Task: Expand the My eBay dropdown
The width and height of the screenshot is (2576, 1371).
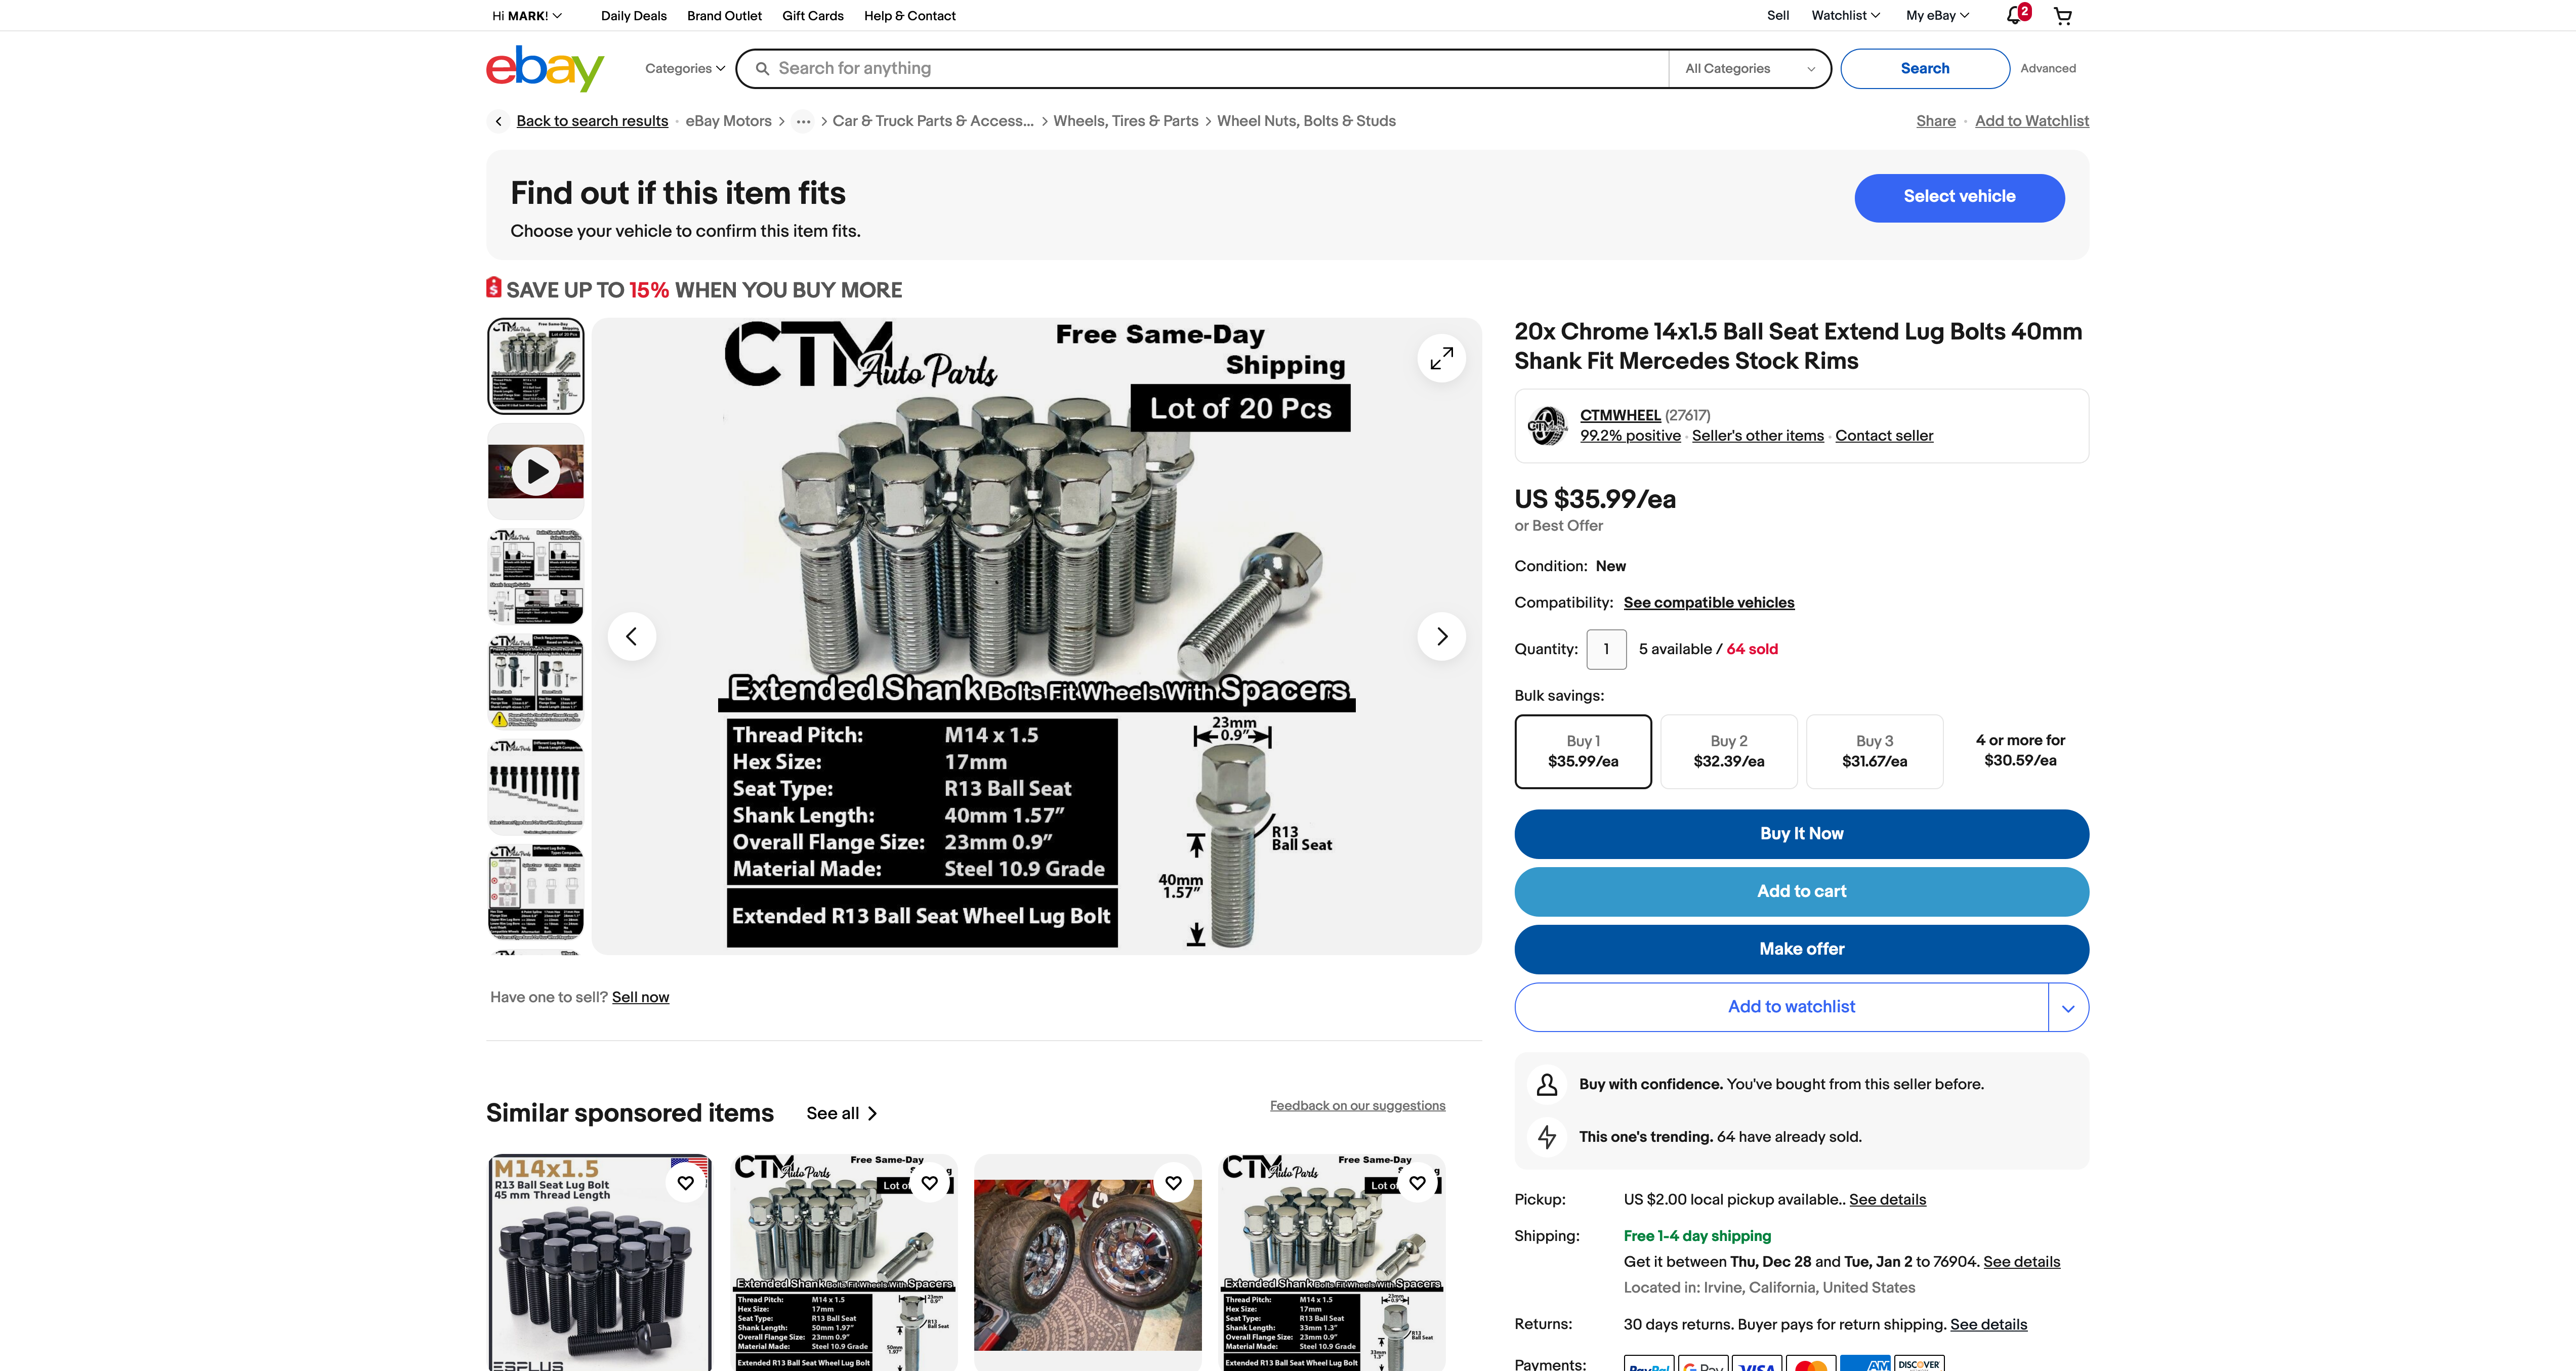Action: coord(1938,15)
